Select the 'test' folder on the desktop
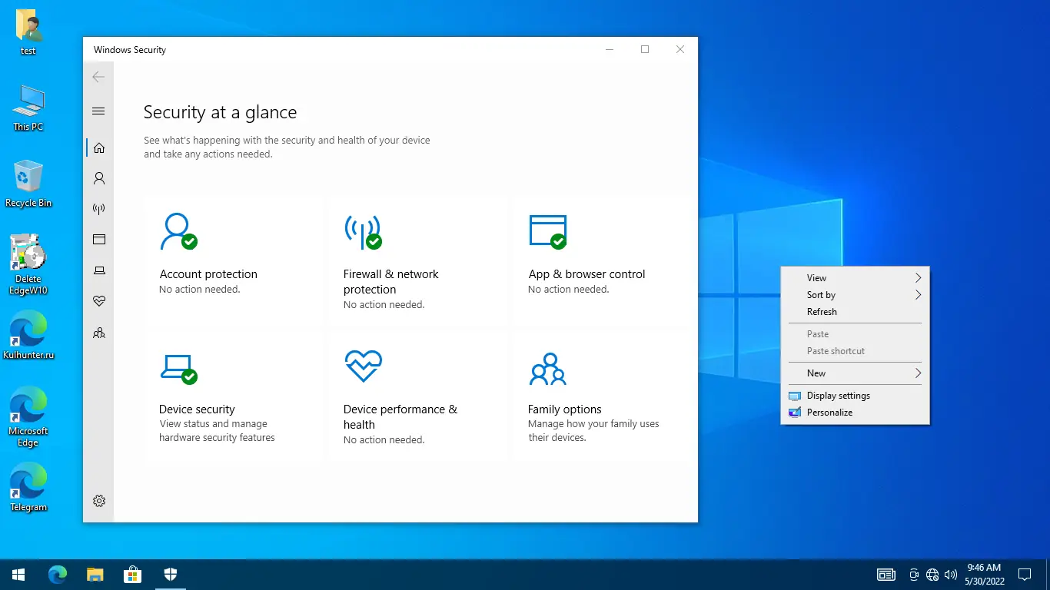The image size is (1050, 590). [x=28, y=33]
